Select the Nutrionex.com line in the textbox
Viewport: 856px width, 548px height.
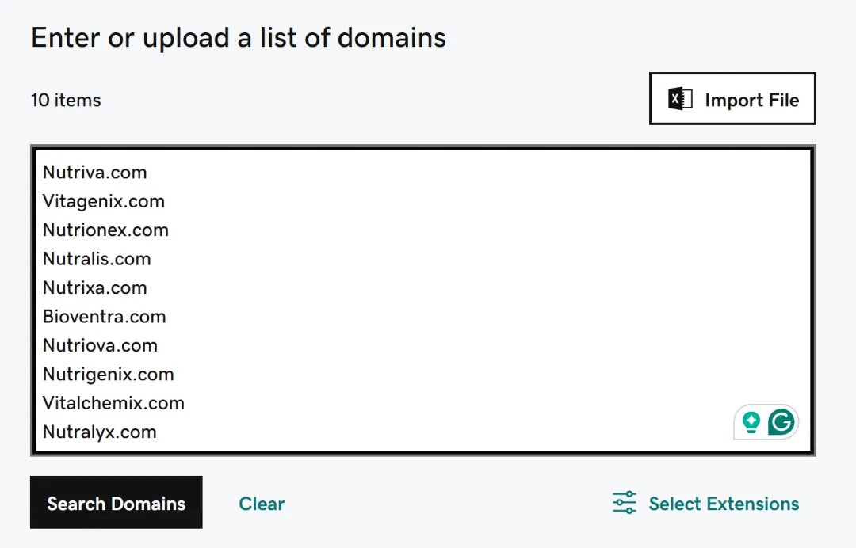tap(105, 230)
